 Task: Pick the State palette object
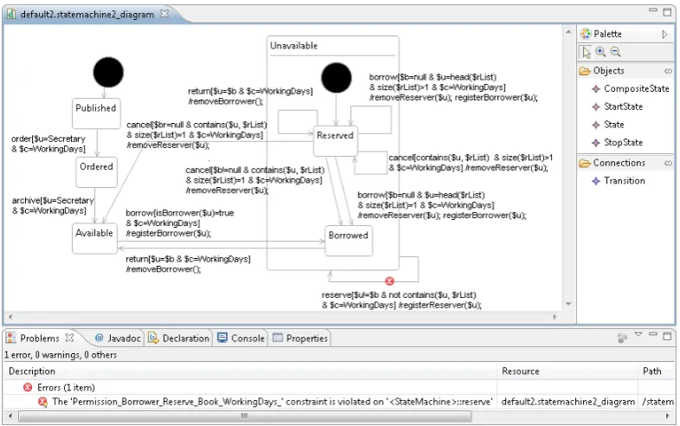click(608, 125)
